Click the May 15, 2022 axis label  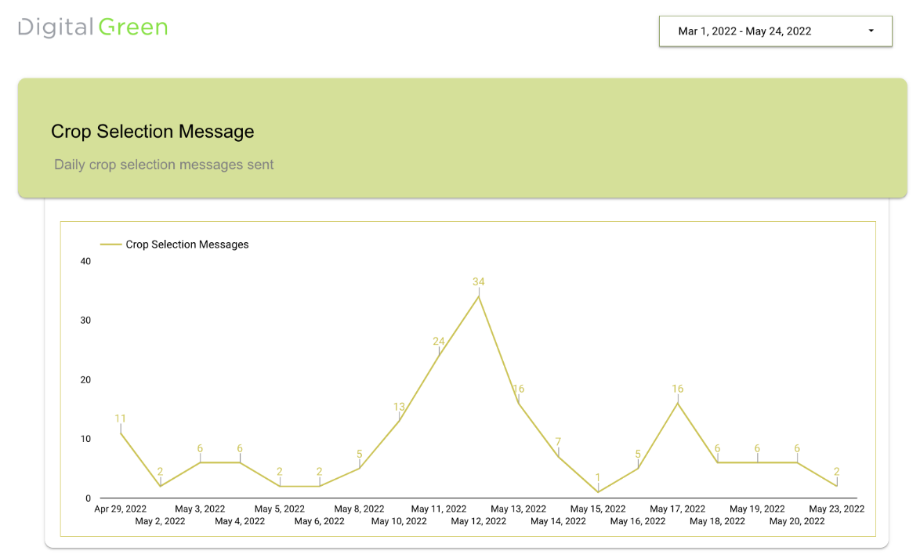pyautogui.click(x=598, y=509)
